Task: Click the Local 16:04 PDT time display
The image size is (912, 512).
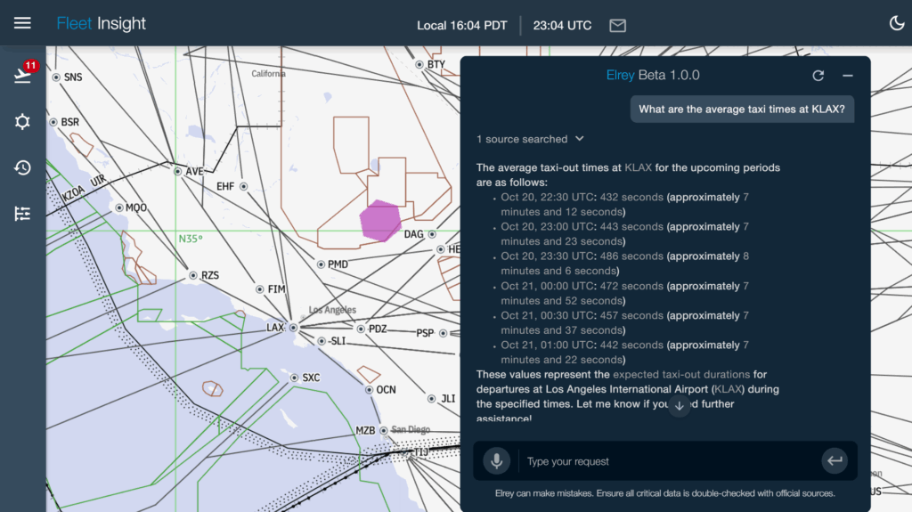Action: (461, 25)
